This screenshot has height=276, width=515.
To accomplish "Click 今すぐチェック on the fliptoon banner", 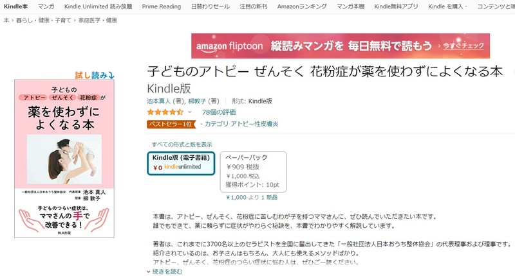I will pyautogui.click(x=464, y=46).
